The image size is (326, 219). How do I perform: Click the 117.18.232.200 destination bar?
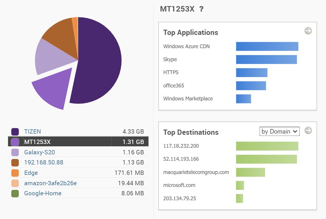tap(267, 146)
